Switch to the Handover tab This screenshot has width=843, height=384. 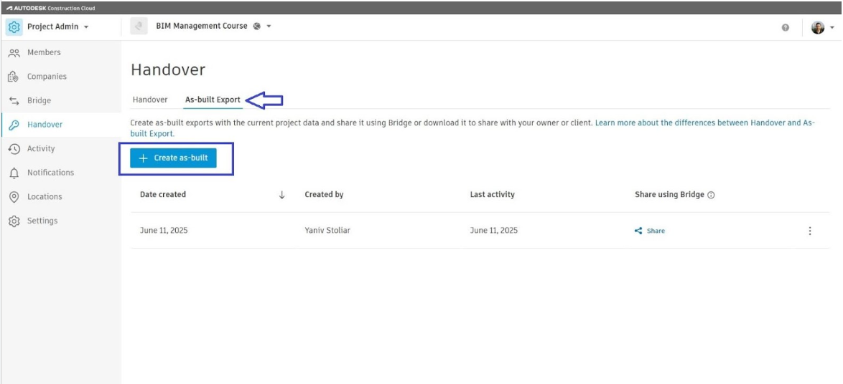pos(150,100)
